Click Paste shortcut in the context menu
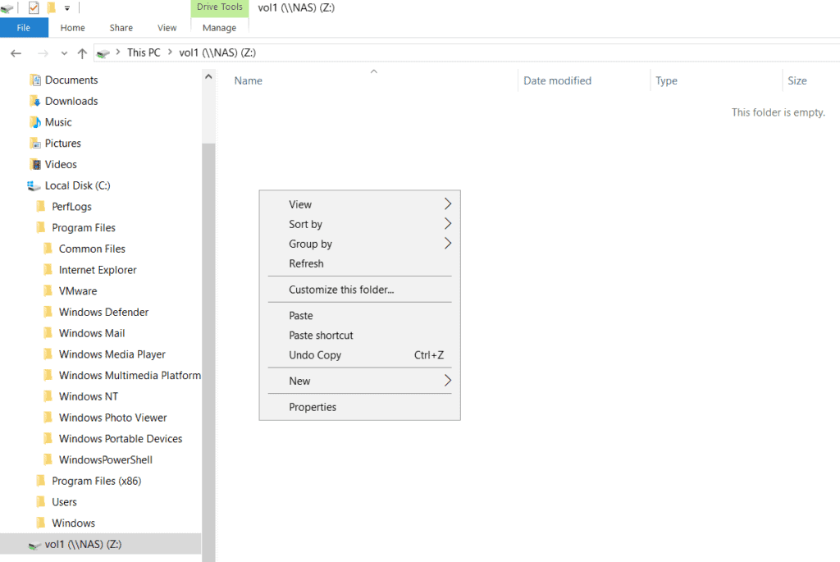The height and width of the screenshot is (562, 840). point(321,335)
